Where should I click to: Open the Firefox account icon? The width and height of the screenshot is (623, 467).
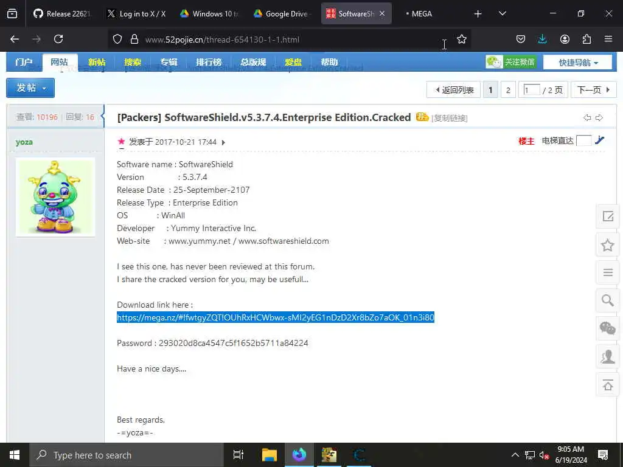[565, 39]
